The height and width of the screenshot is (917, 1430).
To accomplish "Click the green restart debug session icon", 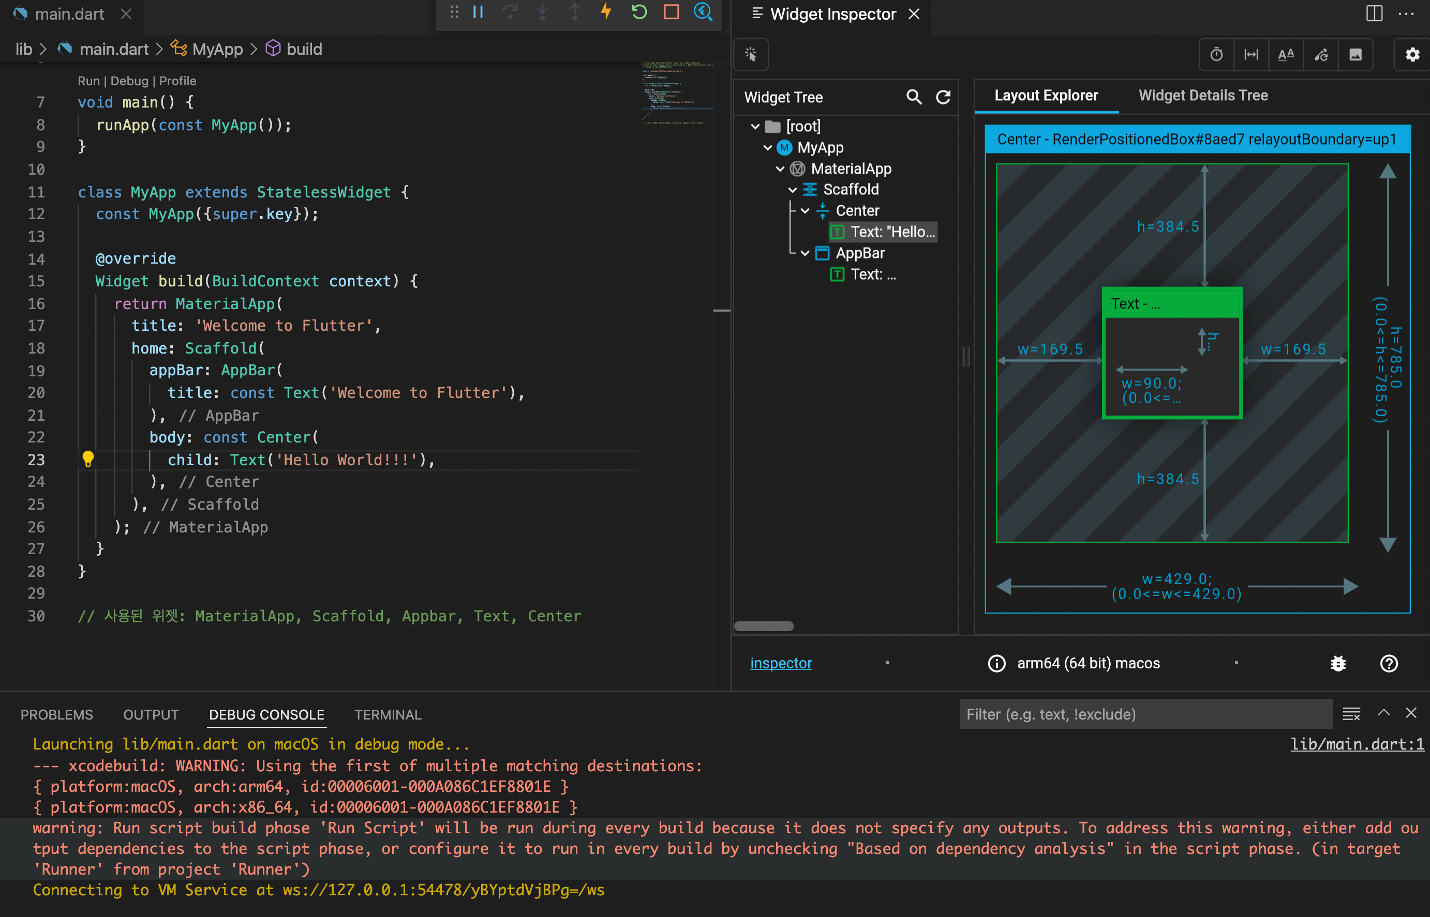I will (x=639, y=11).
